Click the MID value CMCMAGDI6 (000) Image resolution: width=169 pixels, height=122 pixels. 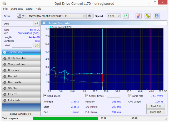29,33
